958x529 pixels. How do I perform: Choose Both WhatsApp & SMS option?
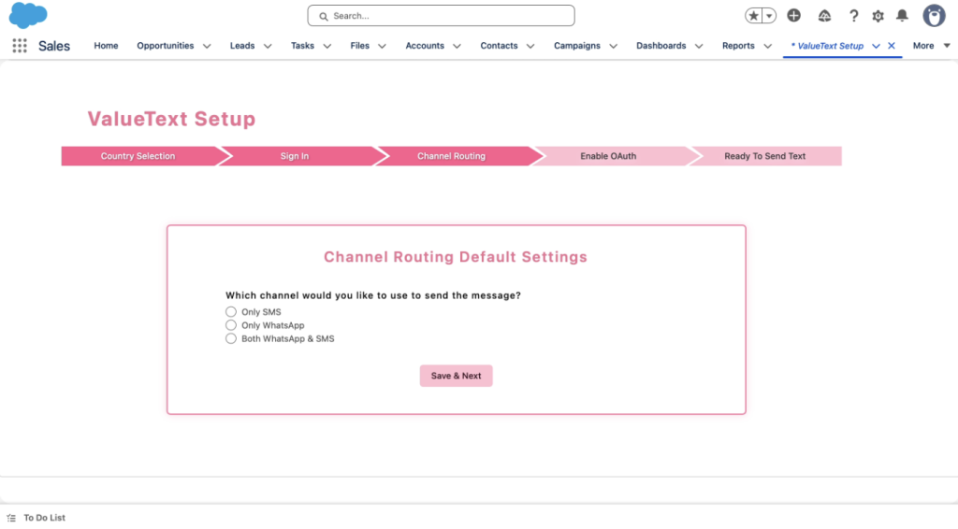(x=231, y=339)
